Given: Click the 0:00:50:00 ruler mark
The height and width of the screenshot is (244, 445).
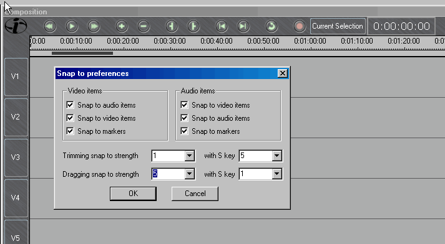Looking at the screenshot, I should point(263,41).
